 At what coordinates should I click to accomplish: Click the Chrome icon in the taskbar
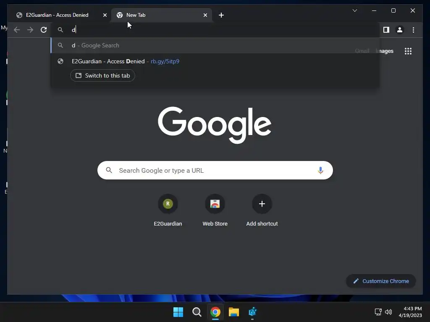[x=215, y=312]
